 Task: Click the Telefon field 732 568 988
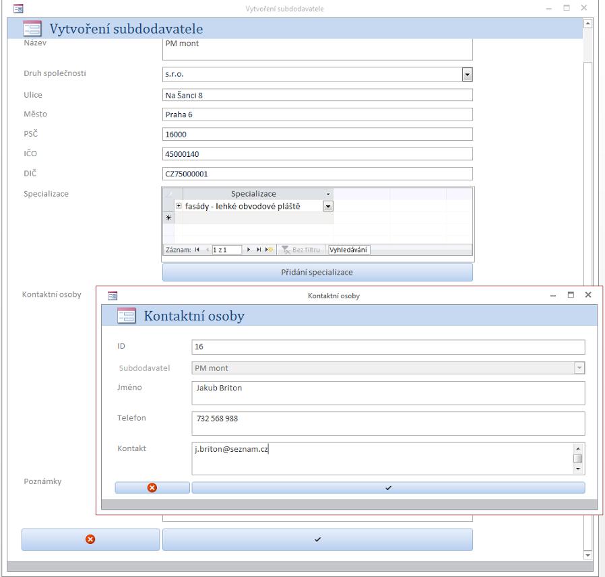click(388, 423)
